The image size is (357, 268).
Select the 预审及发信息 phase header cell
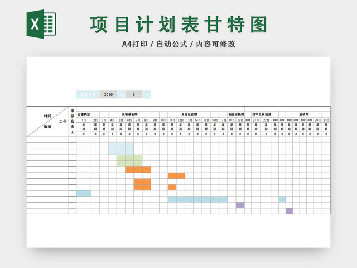pos(262,114)
